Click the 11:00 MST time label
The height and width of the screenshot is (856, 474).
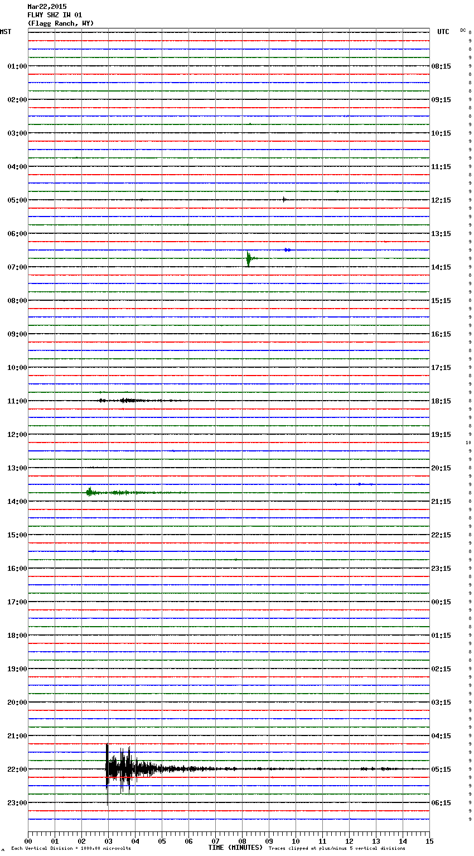(17, 401)
